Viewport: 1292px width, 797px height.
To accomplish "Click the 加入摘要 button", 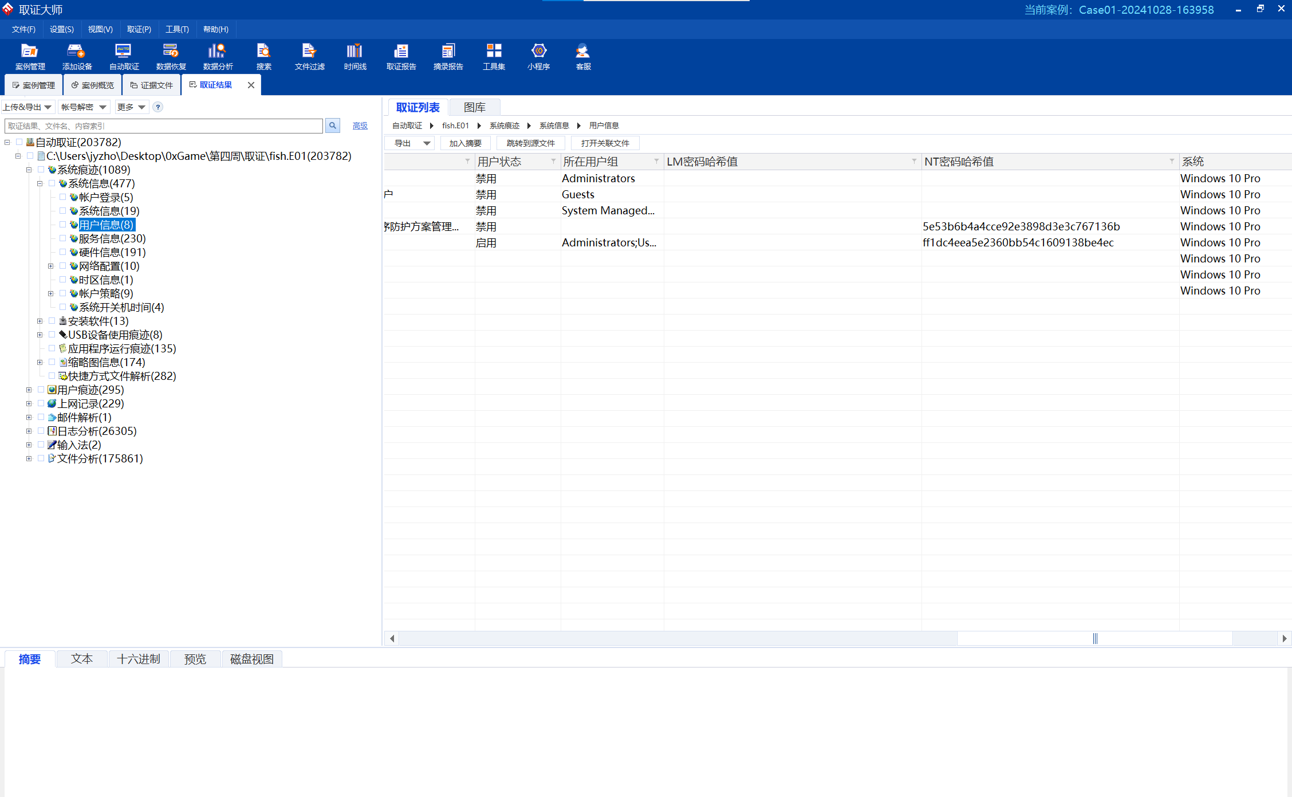I will 466,143.
